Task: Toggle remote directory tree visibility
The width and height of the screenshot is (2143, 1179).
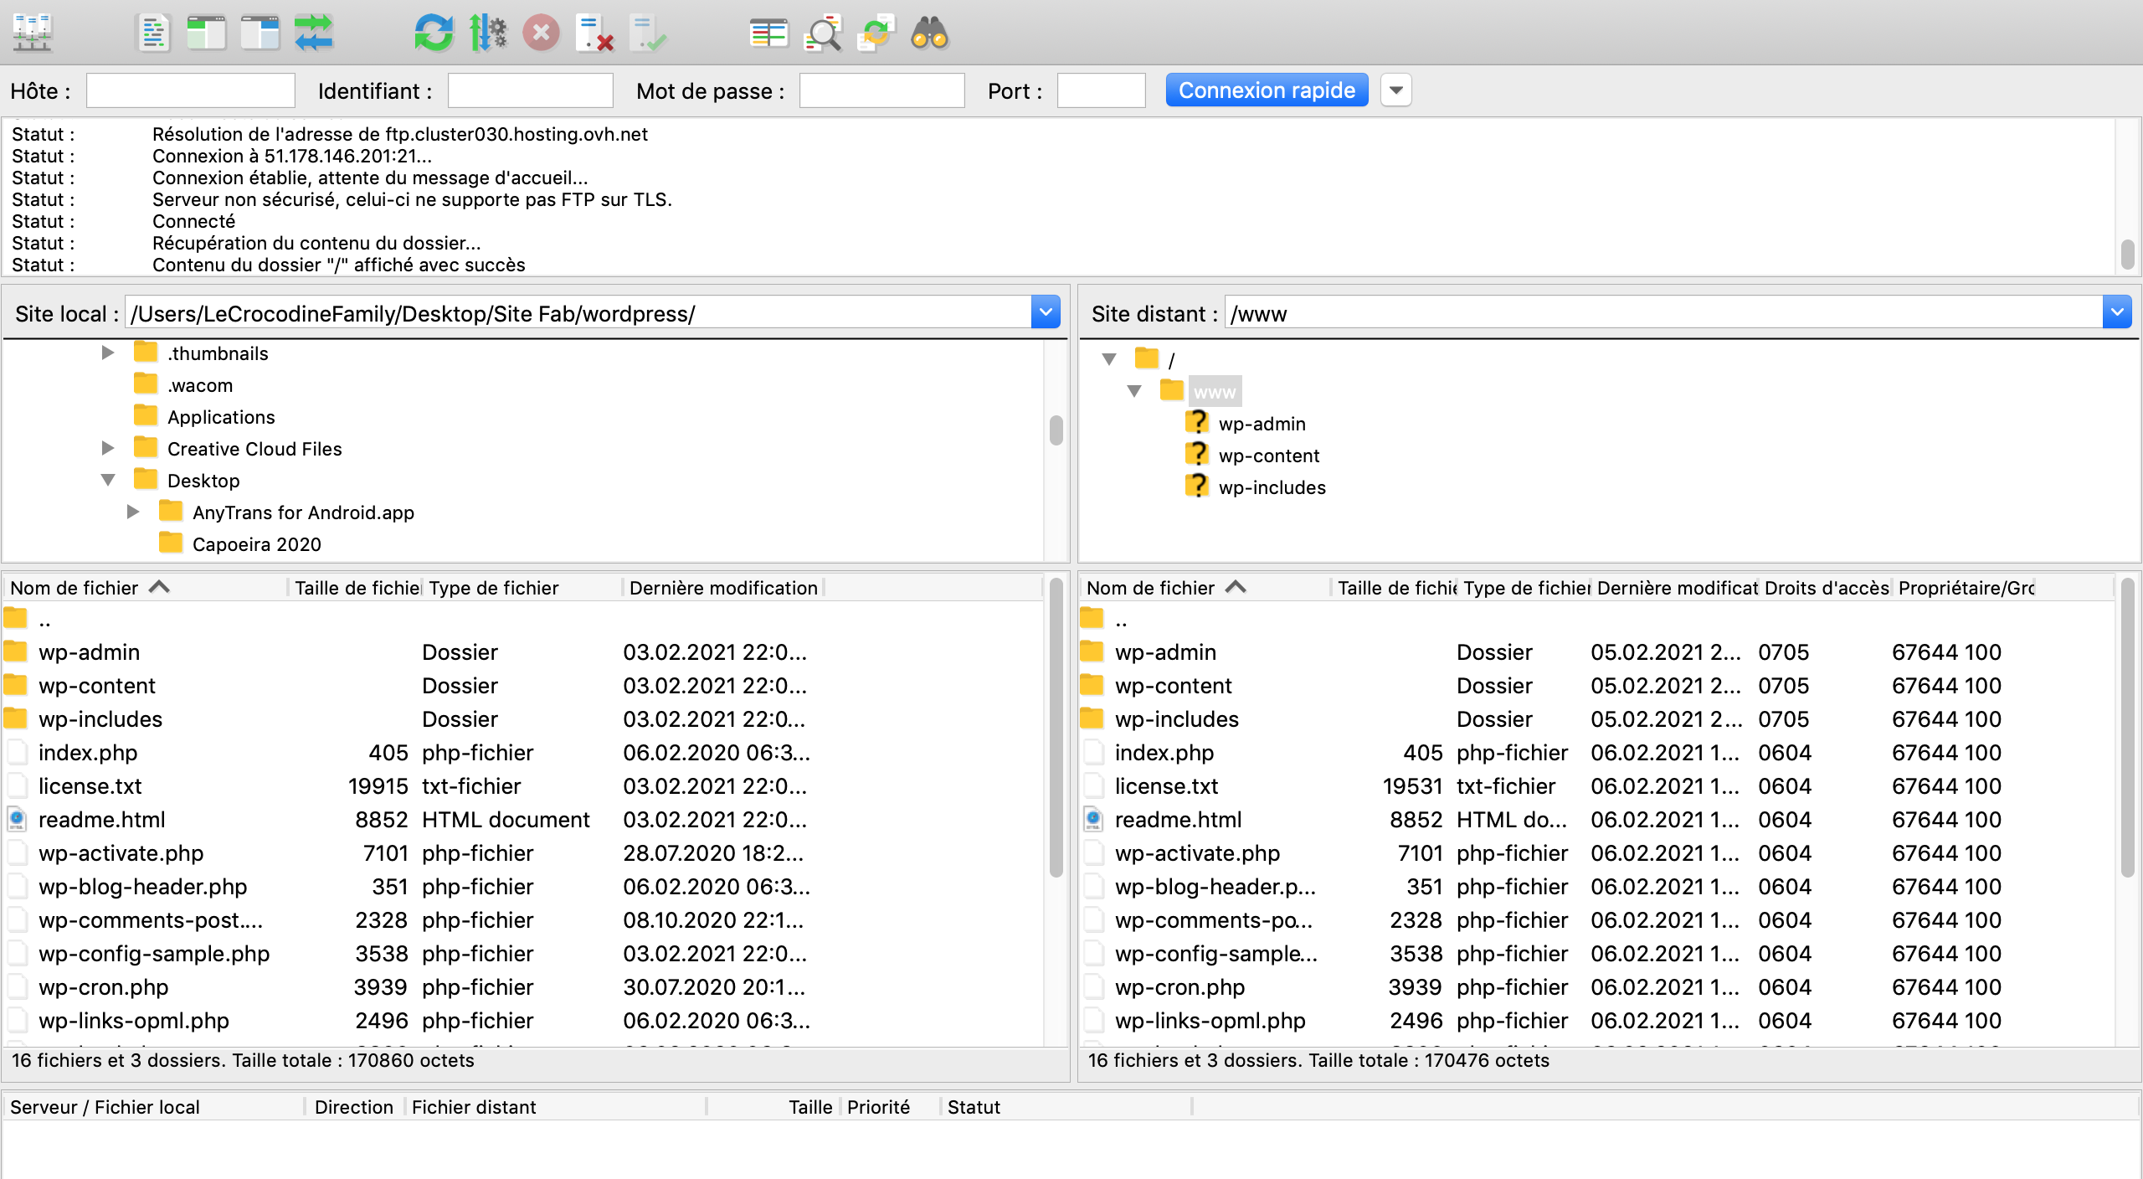Action: coord(260,33)
